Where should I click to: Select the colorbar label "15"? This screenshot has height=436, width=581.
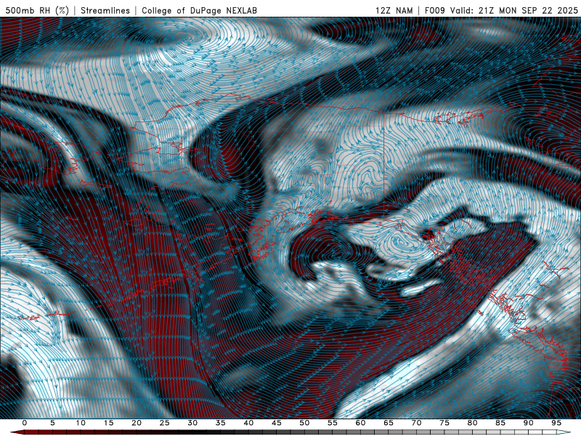click(x=108, y=423)
